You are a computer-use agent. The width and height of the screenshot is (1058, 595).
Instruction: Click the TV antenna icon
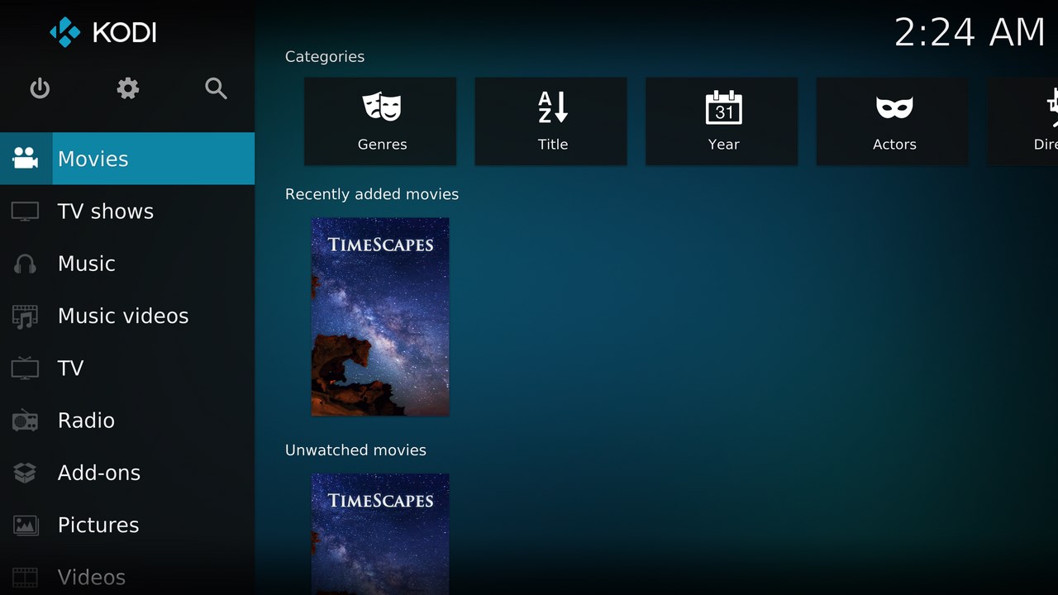(x=25, y=368)
